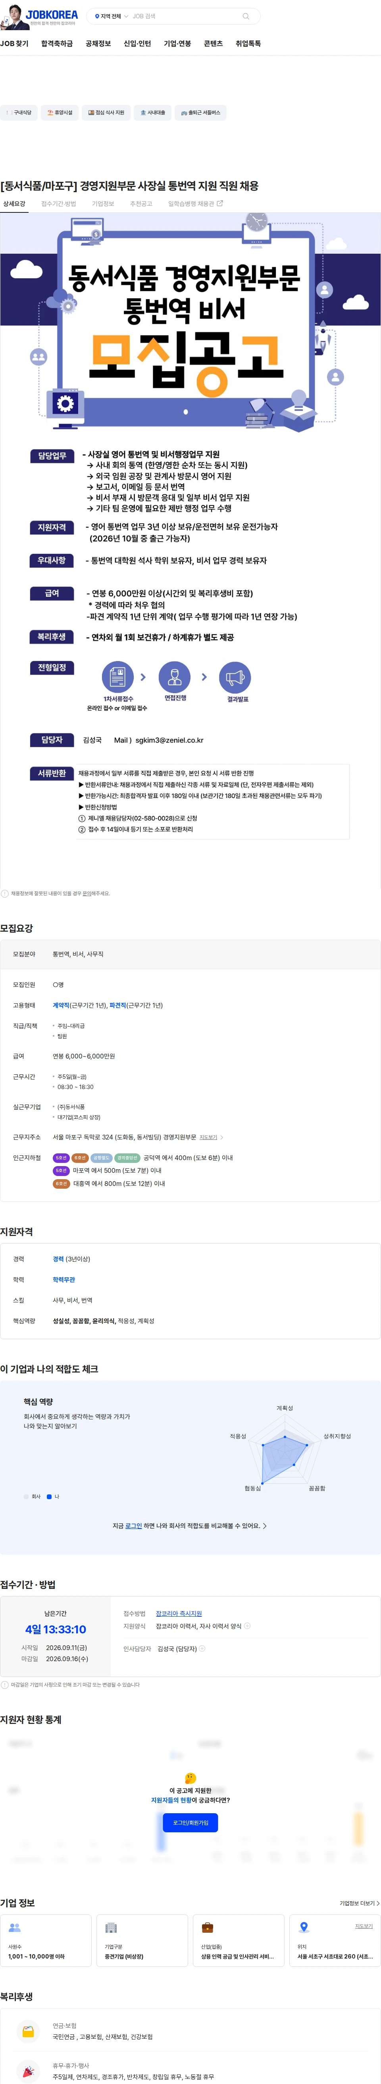Click the purple 5호선 badge beside 공덕역
The height and width of the screenshot is (2084, 381).
pyautogui.click(x=61, y=1158)
